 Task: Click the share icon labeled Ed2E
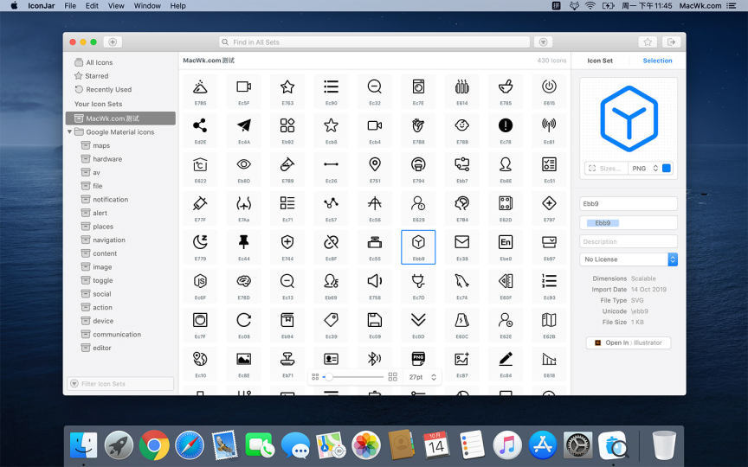pos(200,125)
